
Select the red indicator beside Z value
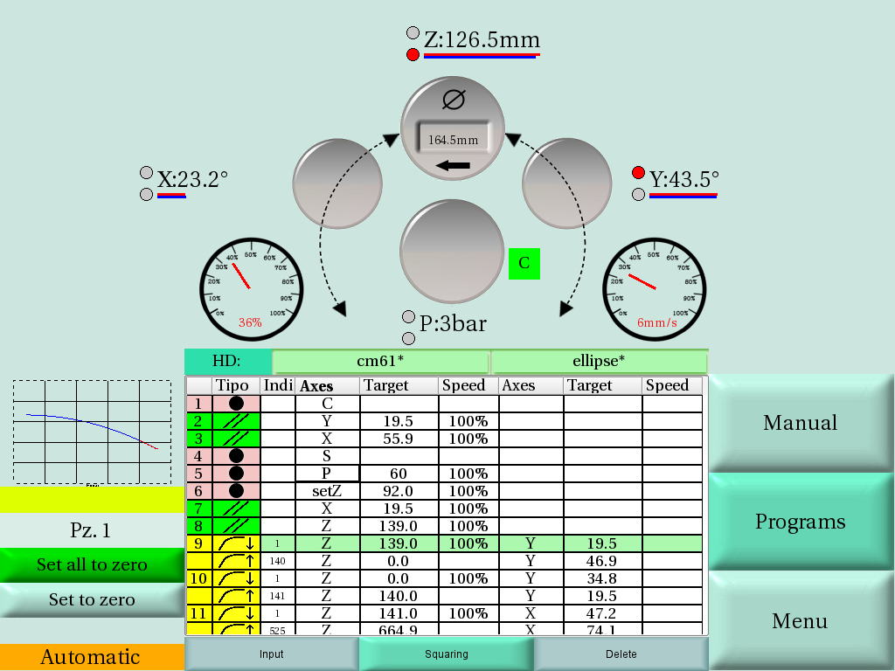[x=413, y=55]
